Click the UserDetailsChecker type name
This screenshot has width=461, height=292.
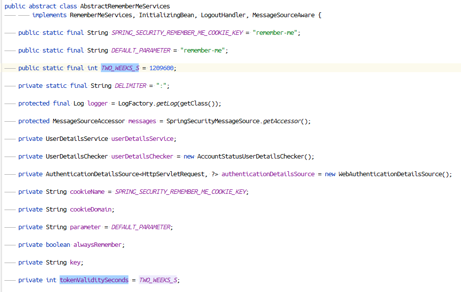[77, 156]
